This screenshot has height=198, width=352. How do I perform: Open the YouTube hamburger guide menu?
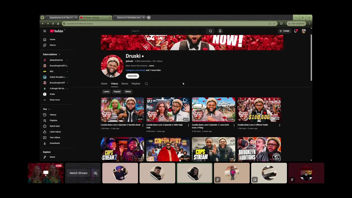(45, 31)
